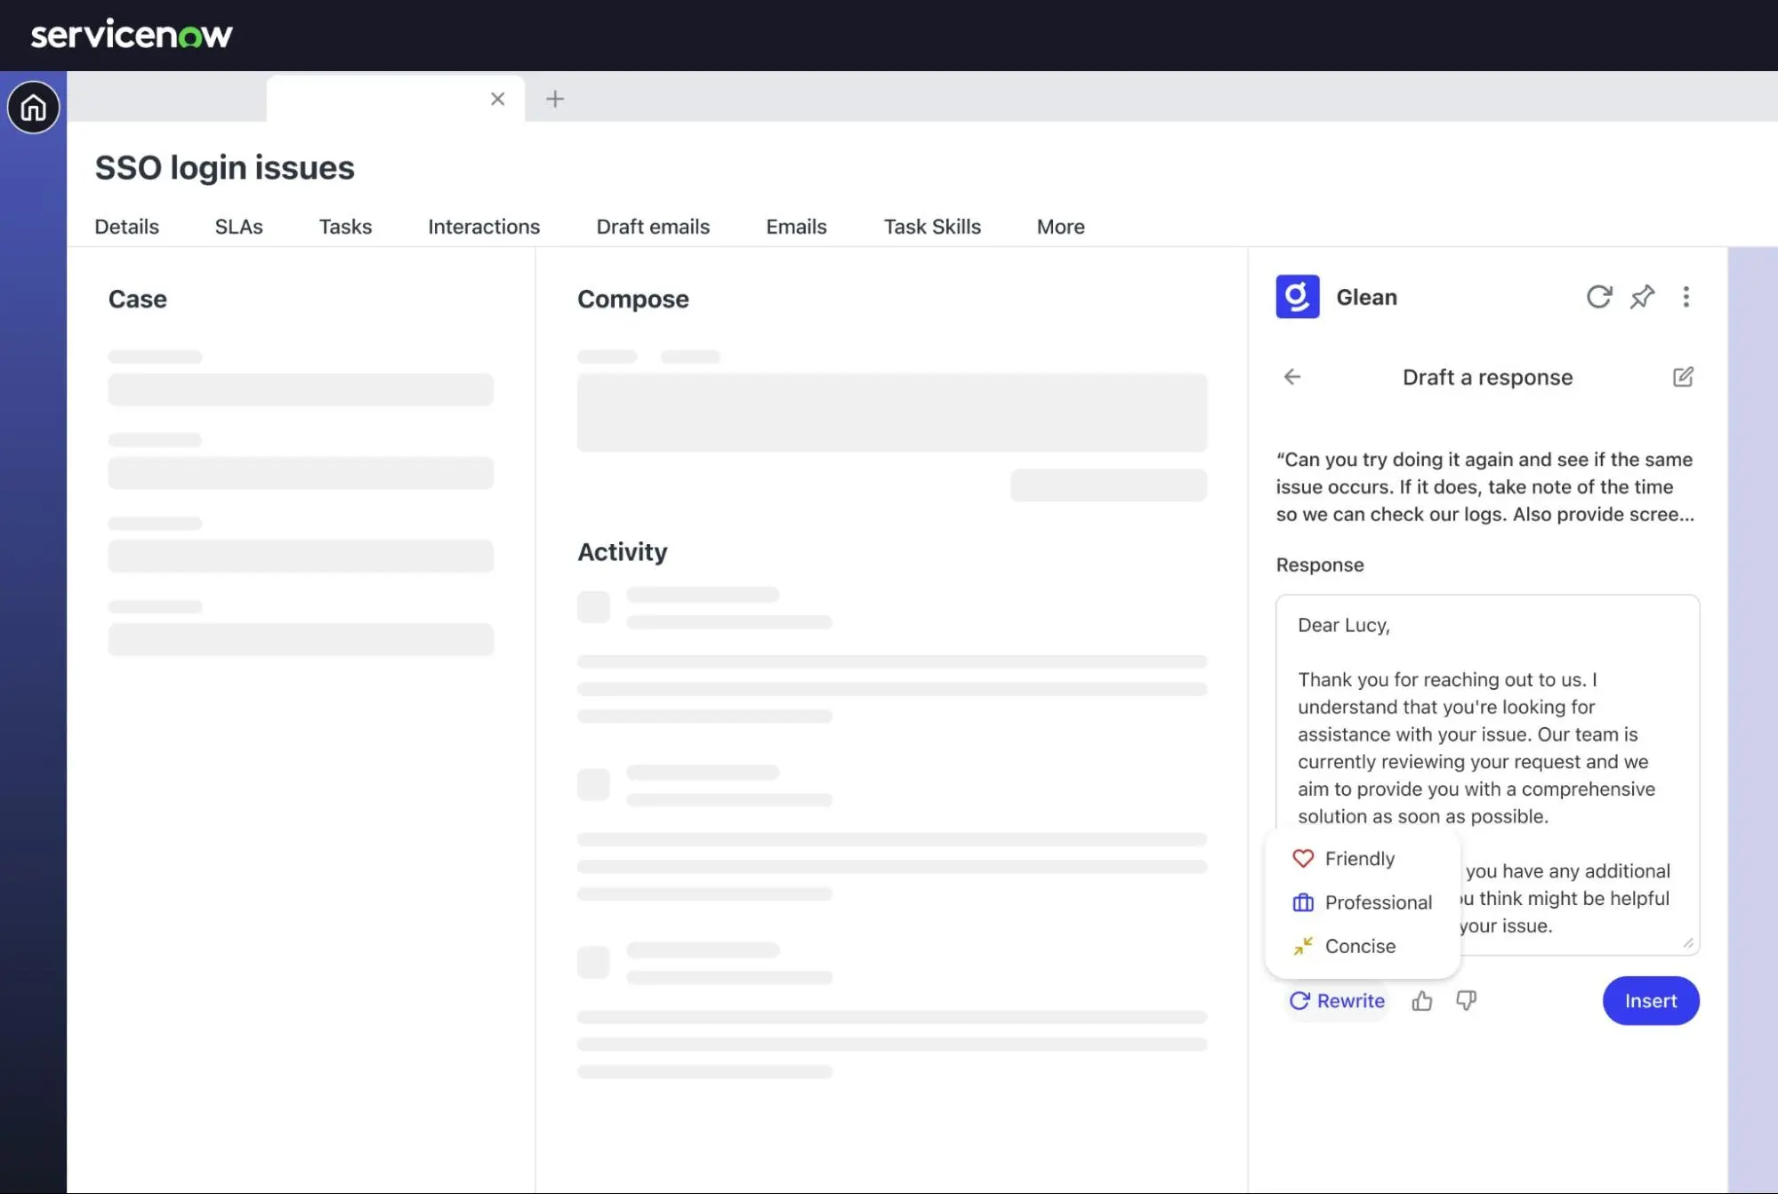
Task: Toggle the Rewrite dropdown
Action: [1337, 1001]
